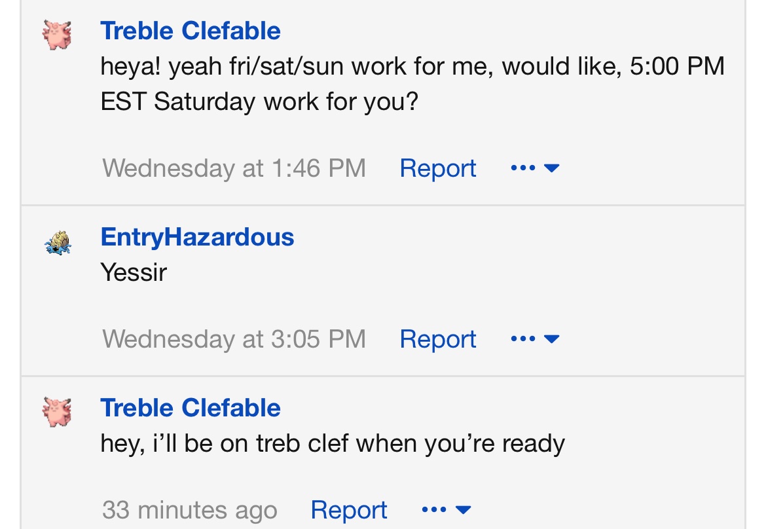Screen dimensions: 766x529
Task: Click EntryHazardous's Omastar avatar image
Action: tap(58, 243)
